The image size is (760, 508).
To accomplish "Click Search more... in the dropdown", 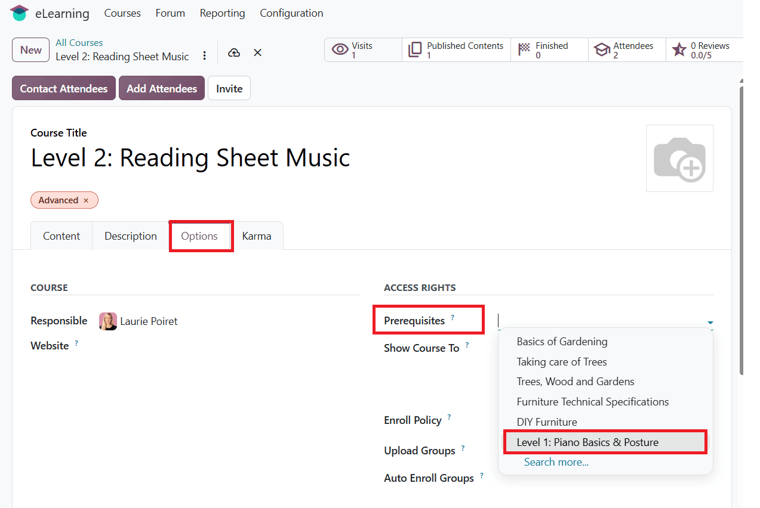I will 556,462.
